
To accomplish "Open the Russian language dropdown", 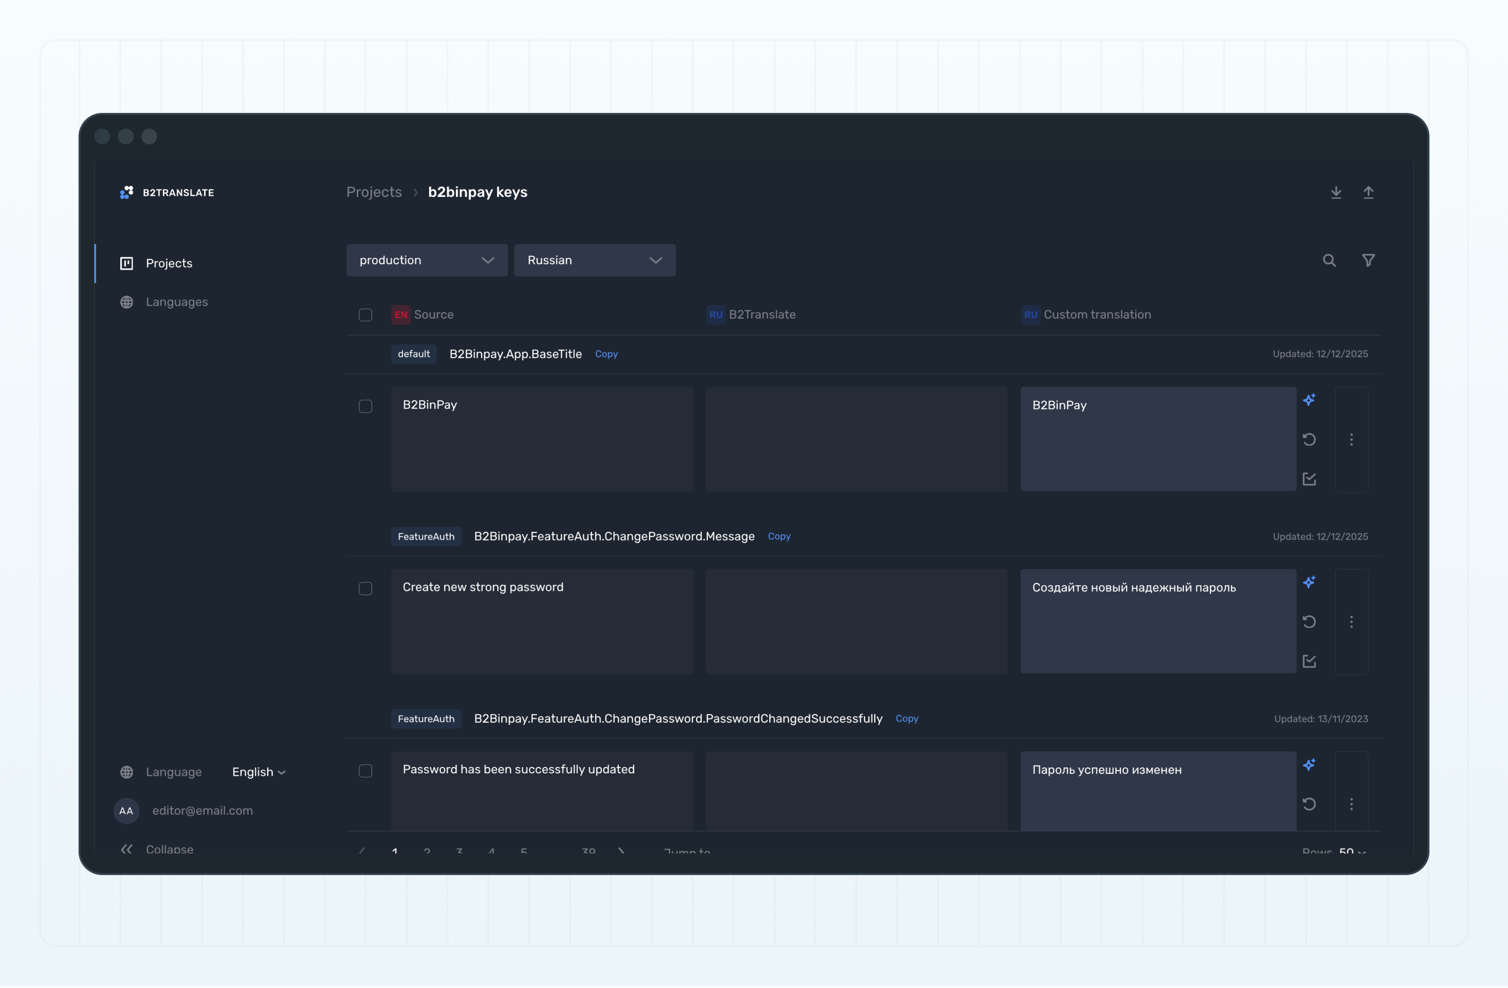I will pos(593,260).
